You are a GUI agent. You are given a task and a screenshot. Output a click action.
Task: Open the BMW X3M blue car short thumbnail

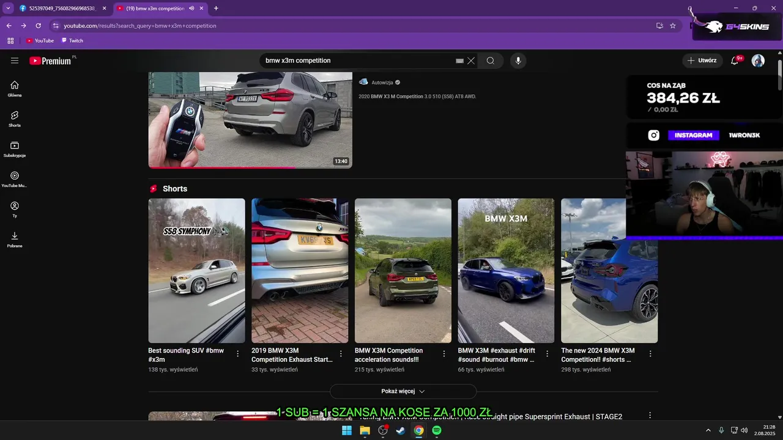pos(506,270)
